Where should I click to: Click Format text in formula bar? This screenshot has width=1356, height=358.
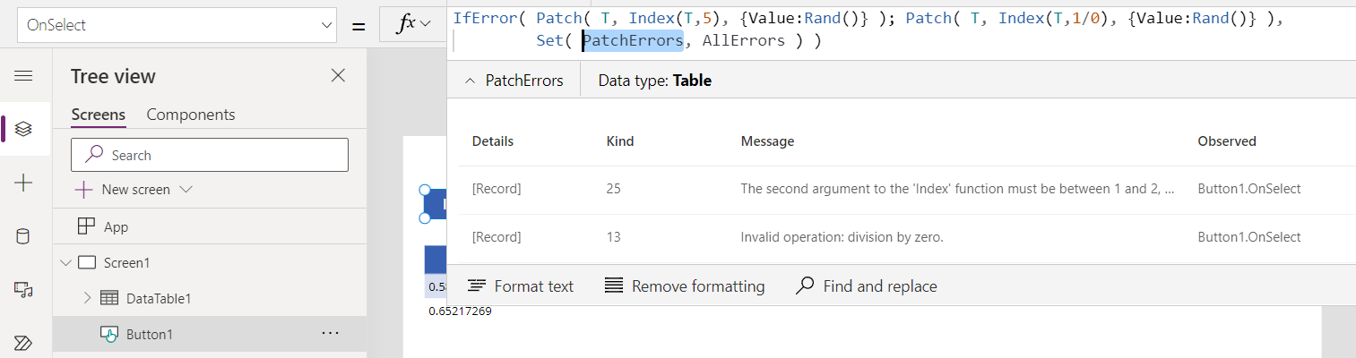[x=521, y=286]
